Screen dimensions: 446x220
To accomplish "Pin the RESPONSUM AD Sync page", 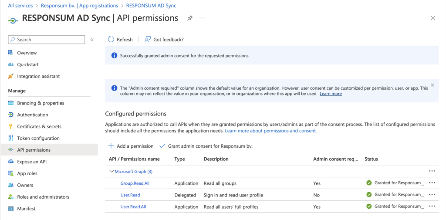I will (x=190, y=18).
